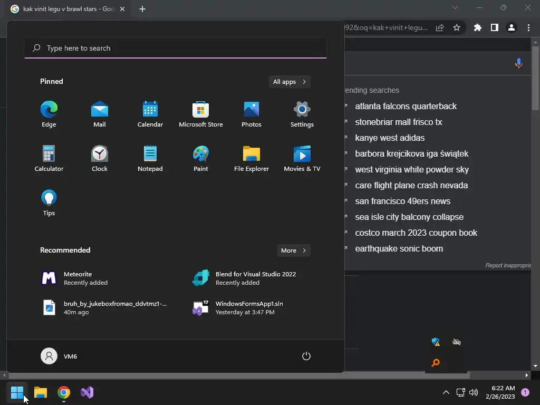Click the horizontal scrollbar right arrow
The height and width of the screenshot is (405, 540).
[527, 375]
